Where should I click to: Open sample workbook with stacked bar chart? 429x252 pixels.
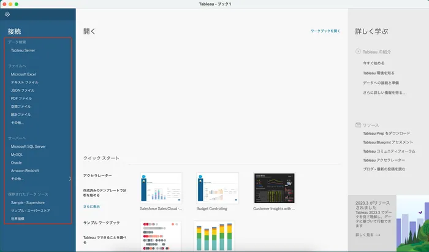click(214, 236)
